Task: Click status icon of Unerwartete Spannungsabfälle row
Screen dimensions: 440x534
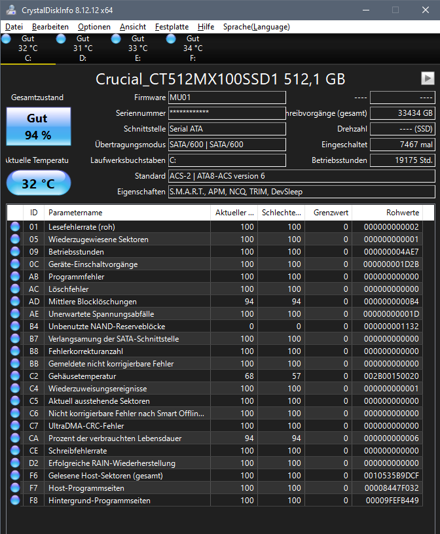Action: 15,313
